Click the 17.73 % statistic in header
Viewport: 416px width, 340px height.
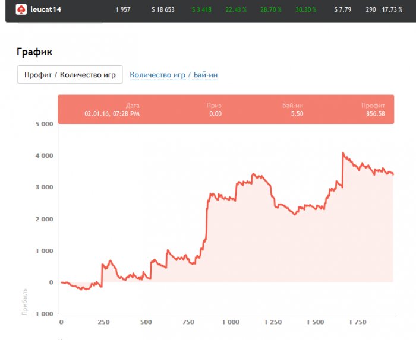392,10
